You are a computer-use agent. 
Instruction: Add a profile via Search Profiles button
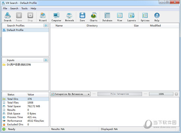pos(46,26)
